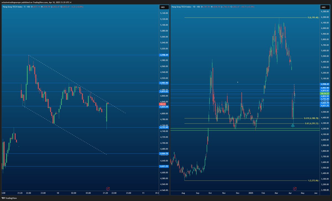
Task: Click the 5,140.00 tick on the price axis
Action: [164, 13]
